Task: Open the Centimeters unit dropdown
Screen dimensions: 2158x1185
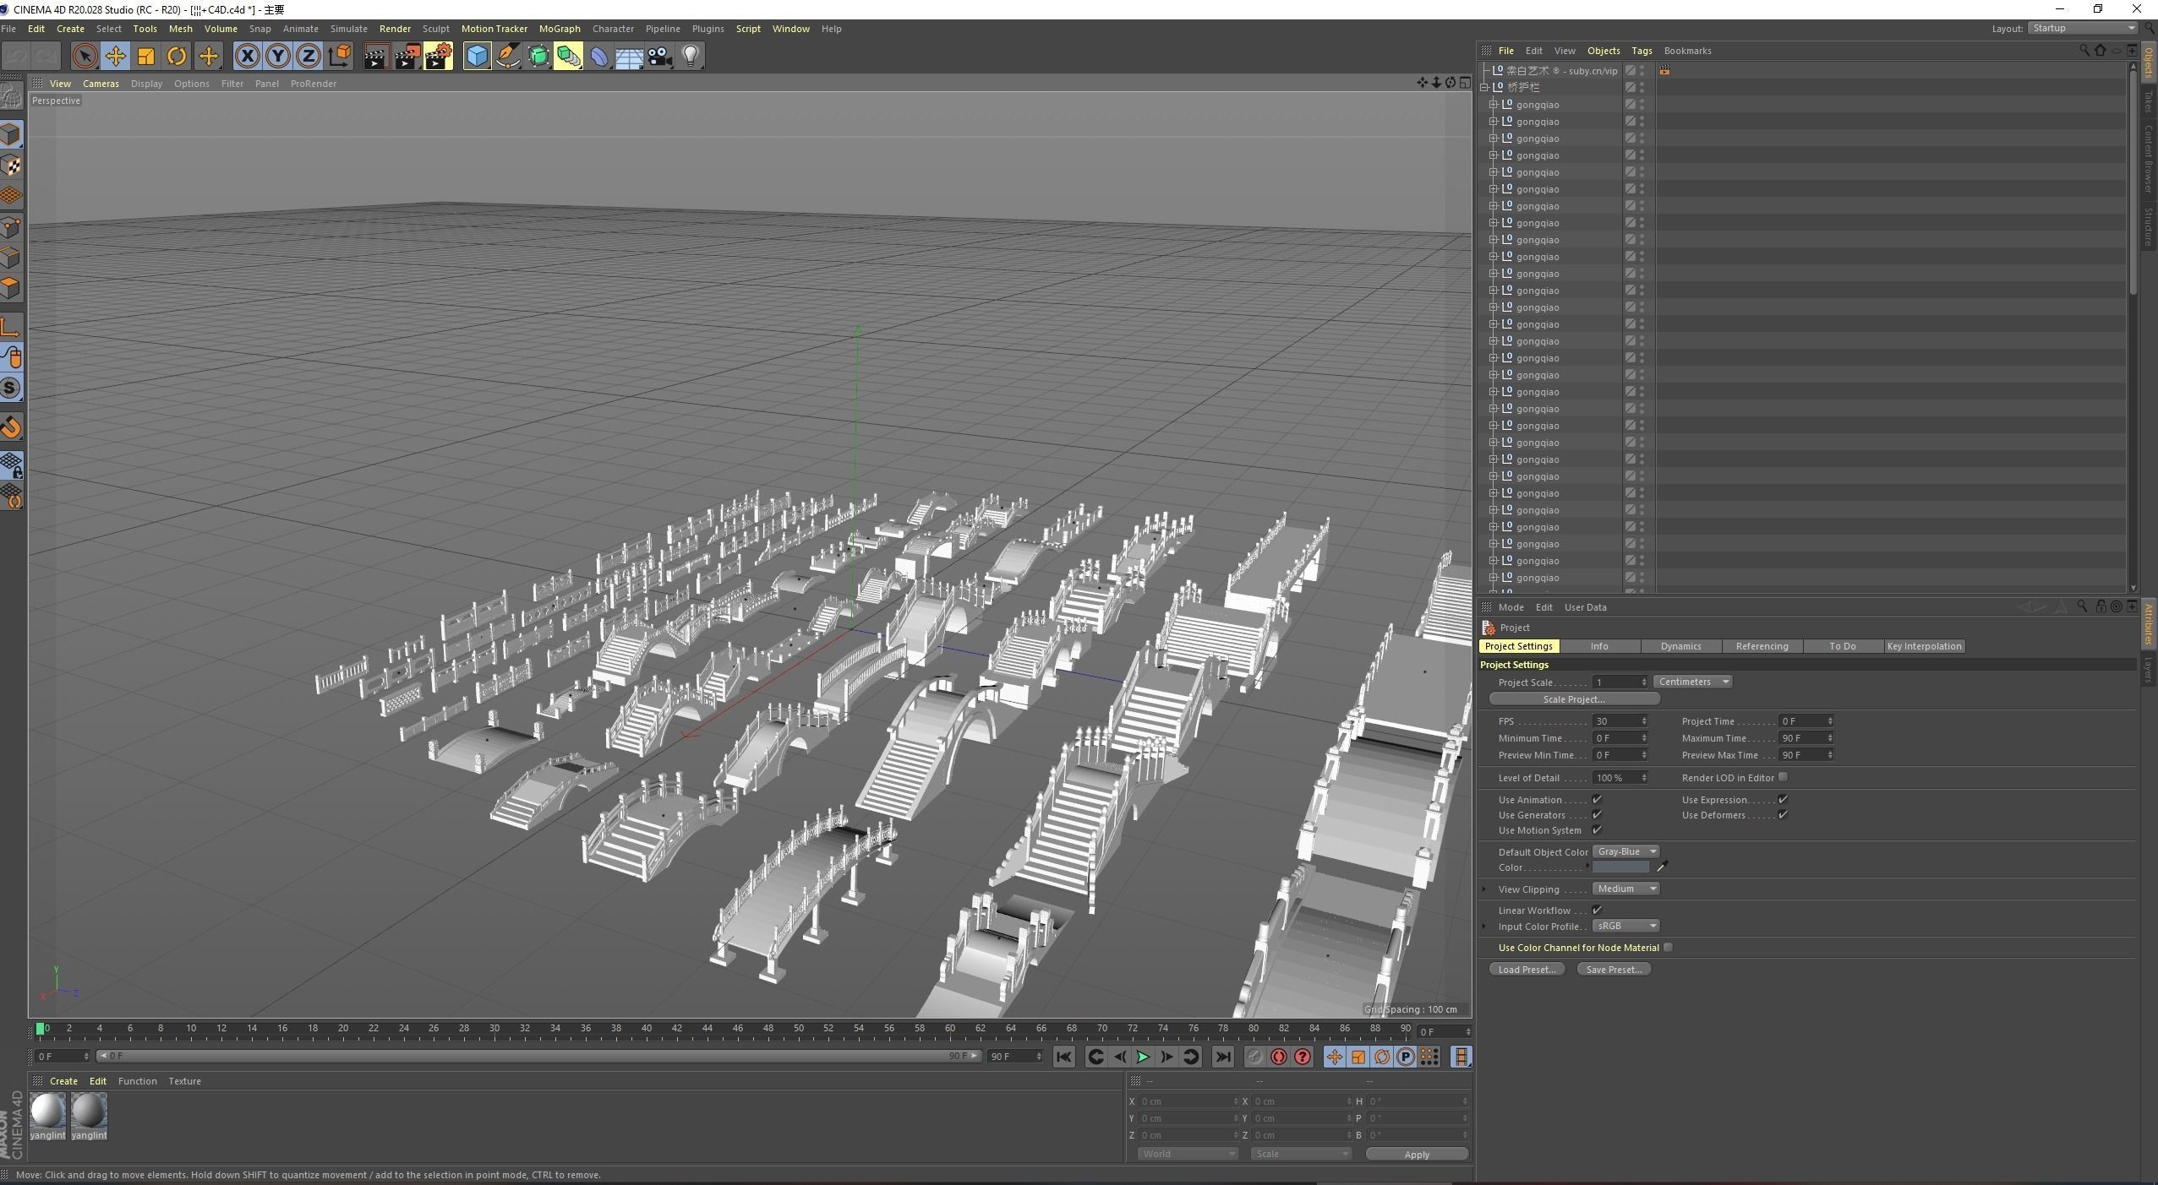Action: (1693, 682)
